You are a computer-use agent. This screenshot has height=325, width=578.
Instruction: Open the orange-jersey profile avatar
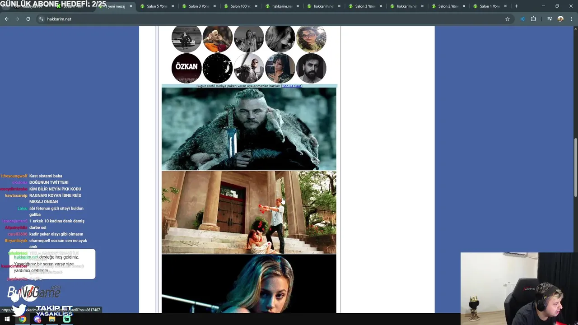[x=218, y=38]
